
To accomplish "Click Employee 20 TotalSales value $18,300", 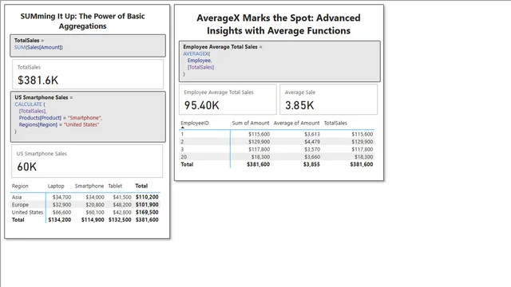I will coord(363,157).
